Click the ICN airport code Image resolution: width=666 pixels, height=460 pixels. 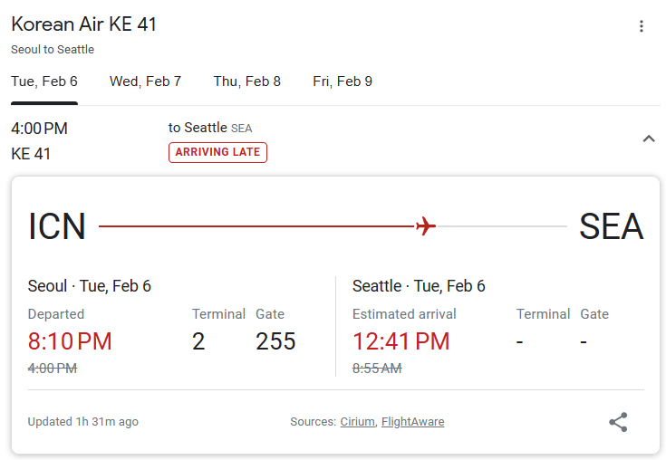[57, 226]
